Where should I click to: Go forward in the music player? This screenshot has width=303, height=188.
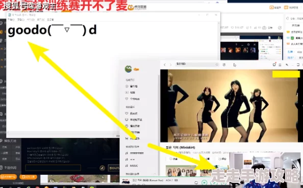pos(171,65)
